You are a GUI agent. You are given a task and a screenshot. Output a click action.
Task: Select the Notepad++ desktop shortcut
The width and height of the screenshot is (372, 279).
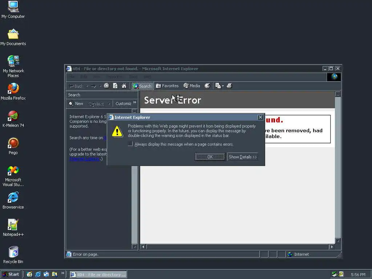tap(13, 228)
